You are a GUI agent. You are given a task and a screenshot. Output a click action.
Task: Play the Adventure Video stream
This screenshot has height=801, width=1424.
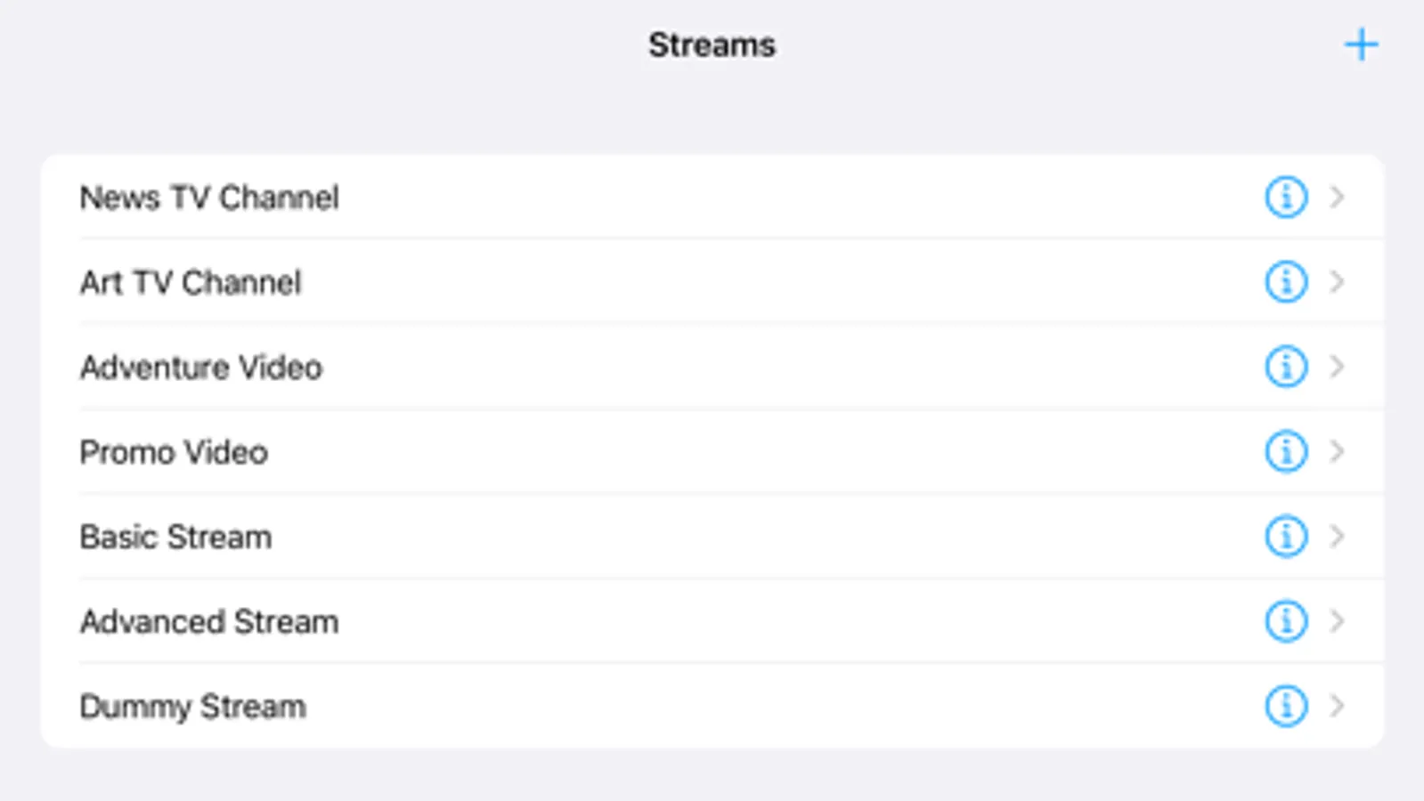pyautogui.click(x=201, y=368)
